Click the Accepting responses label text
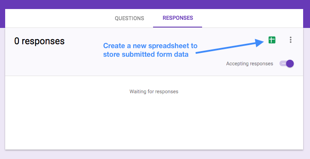Viewport: 310px width, 159px height. pos(249,64)
